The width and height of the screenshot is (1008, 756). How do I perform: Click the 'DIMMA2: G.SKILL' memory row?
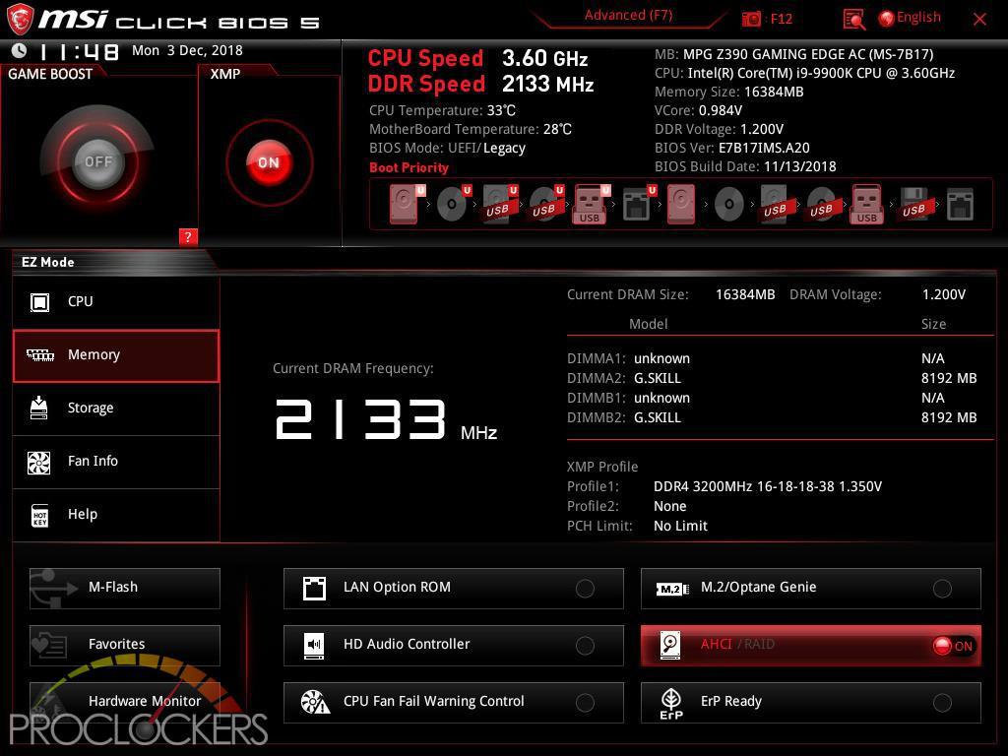click(x=772, y=379)
